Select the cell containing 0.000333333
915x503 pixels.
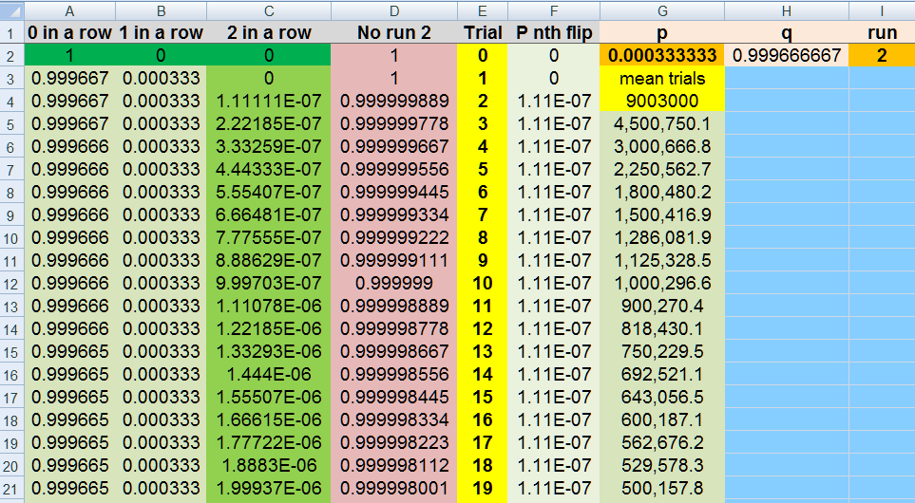pos(662,55)
